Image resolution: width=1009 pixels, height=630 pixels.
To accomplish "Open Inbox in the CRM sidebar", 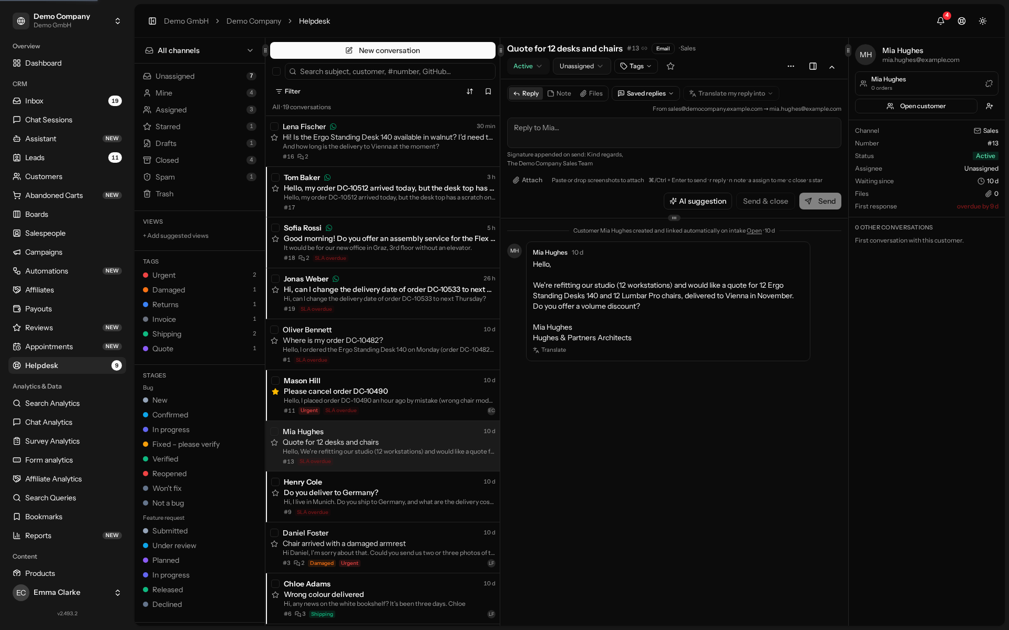I will 67,101.
